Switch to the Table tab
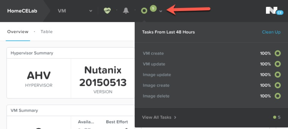Image resolution: width=288 pixels, height=129 pixels. pos(47,31)
